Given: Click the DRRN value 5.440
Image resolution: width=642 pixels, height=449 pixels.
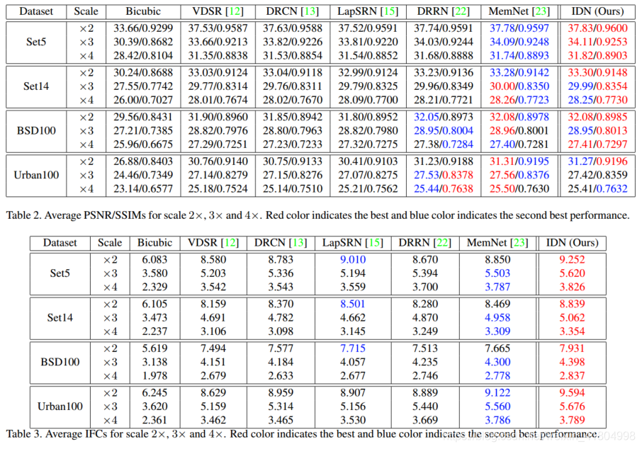Looking at the screenshot, I should coord(425,407).
